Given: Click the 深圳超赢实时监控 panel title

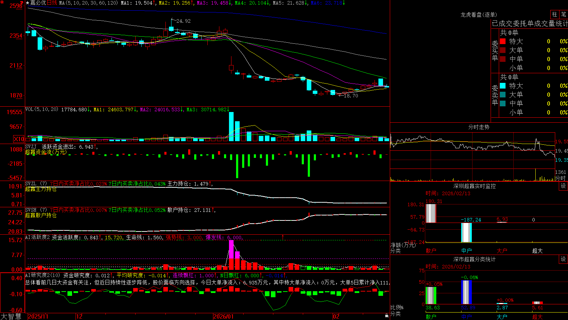Looking at the screenshot, I should pyautogui.click(x=474, y=186).
